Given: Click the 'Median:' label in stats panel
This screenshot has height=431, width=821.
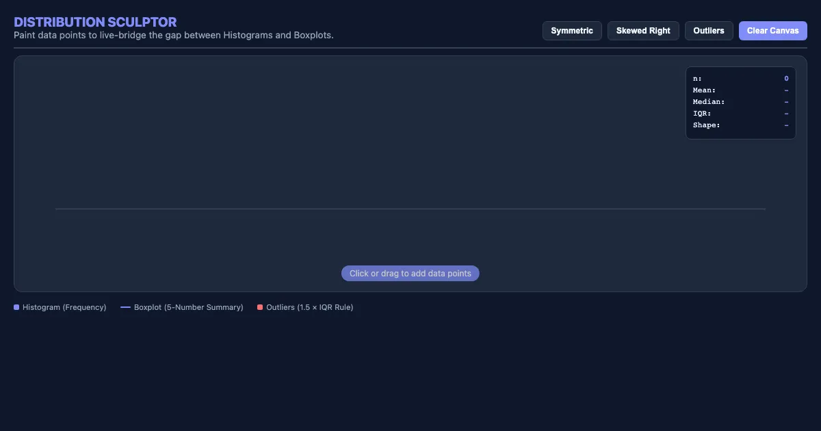Looking at the screenshot, I should tap(709, 102).
